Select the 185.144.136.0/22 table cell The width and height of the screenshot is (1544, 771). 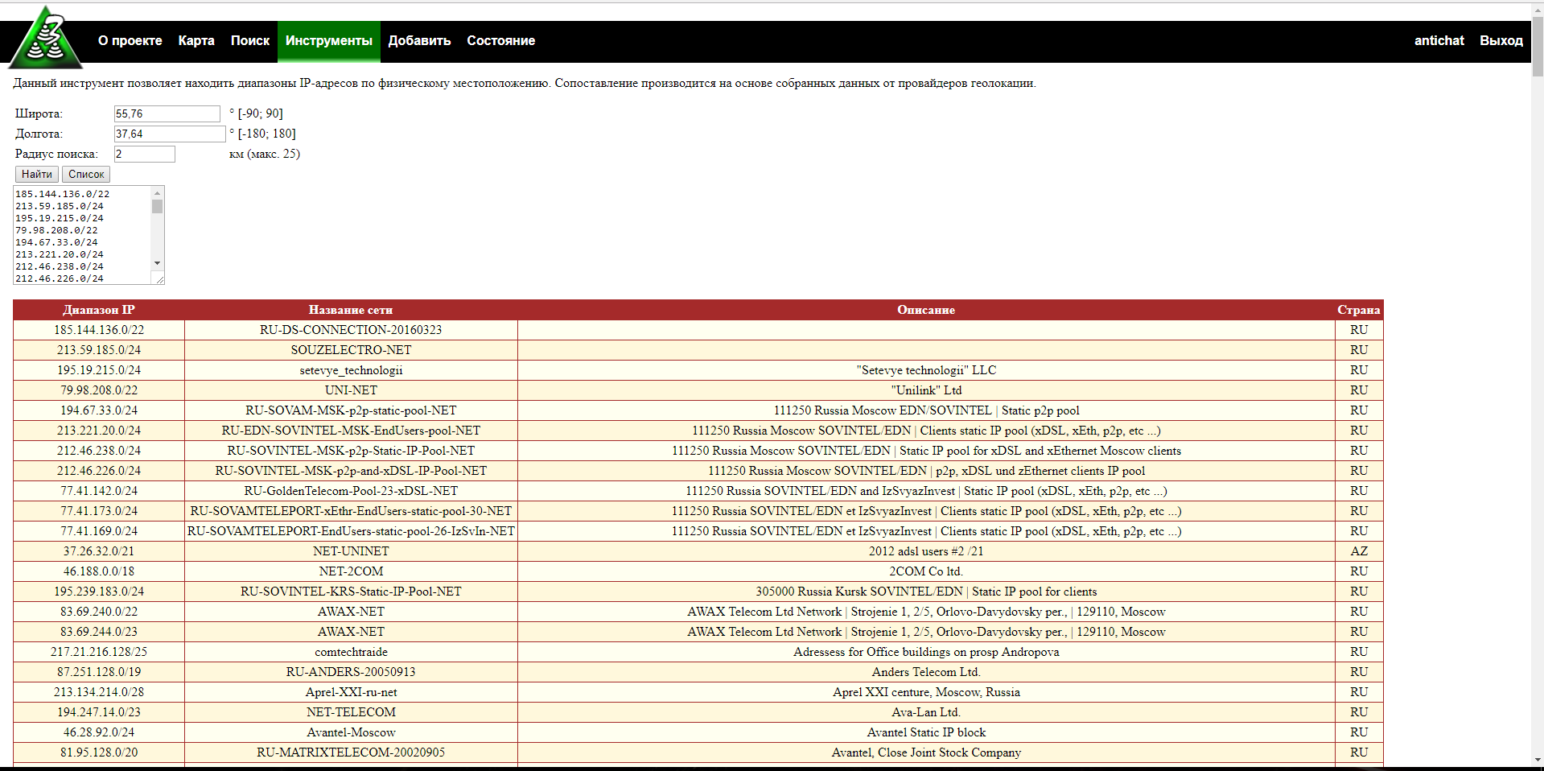[99, 330]
